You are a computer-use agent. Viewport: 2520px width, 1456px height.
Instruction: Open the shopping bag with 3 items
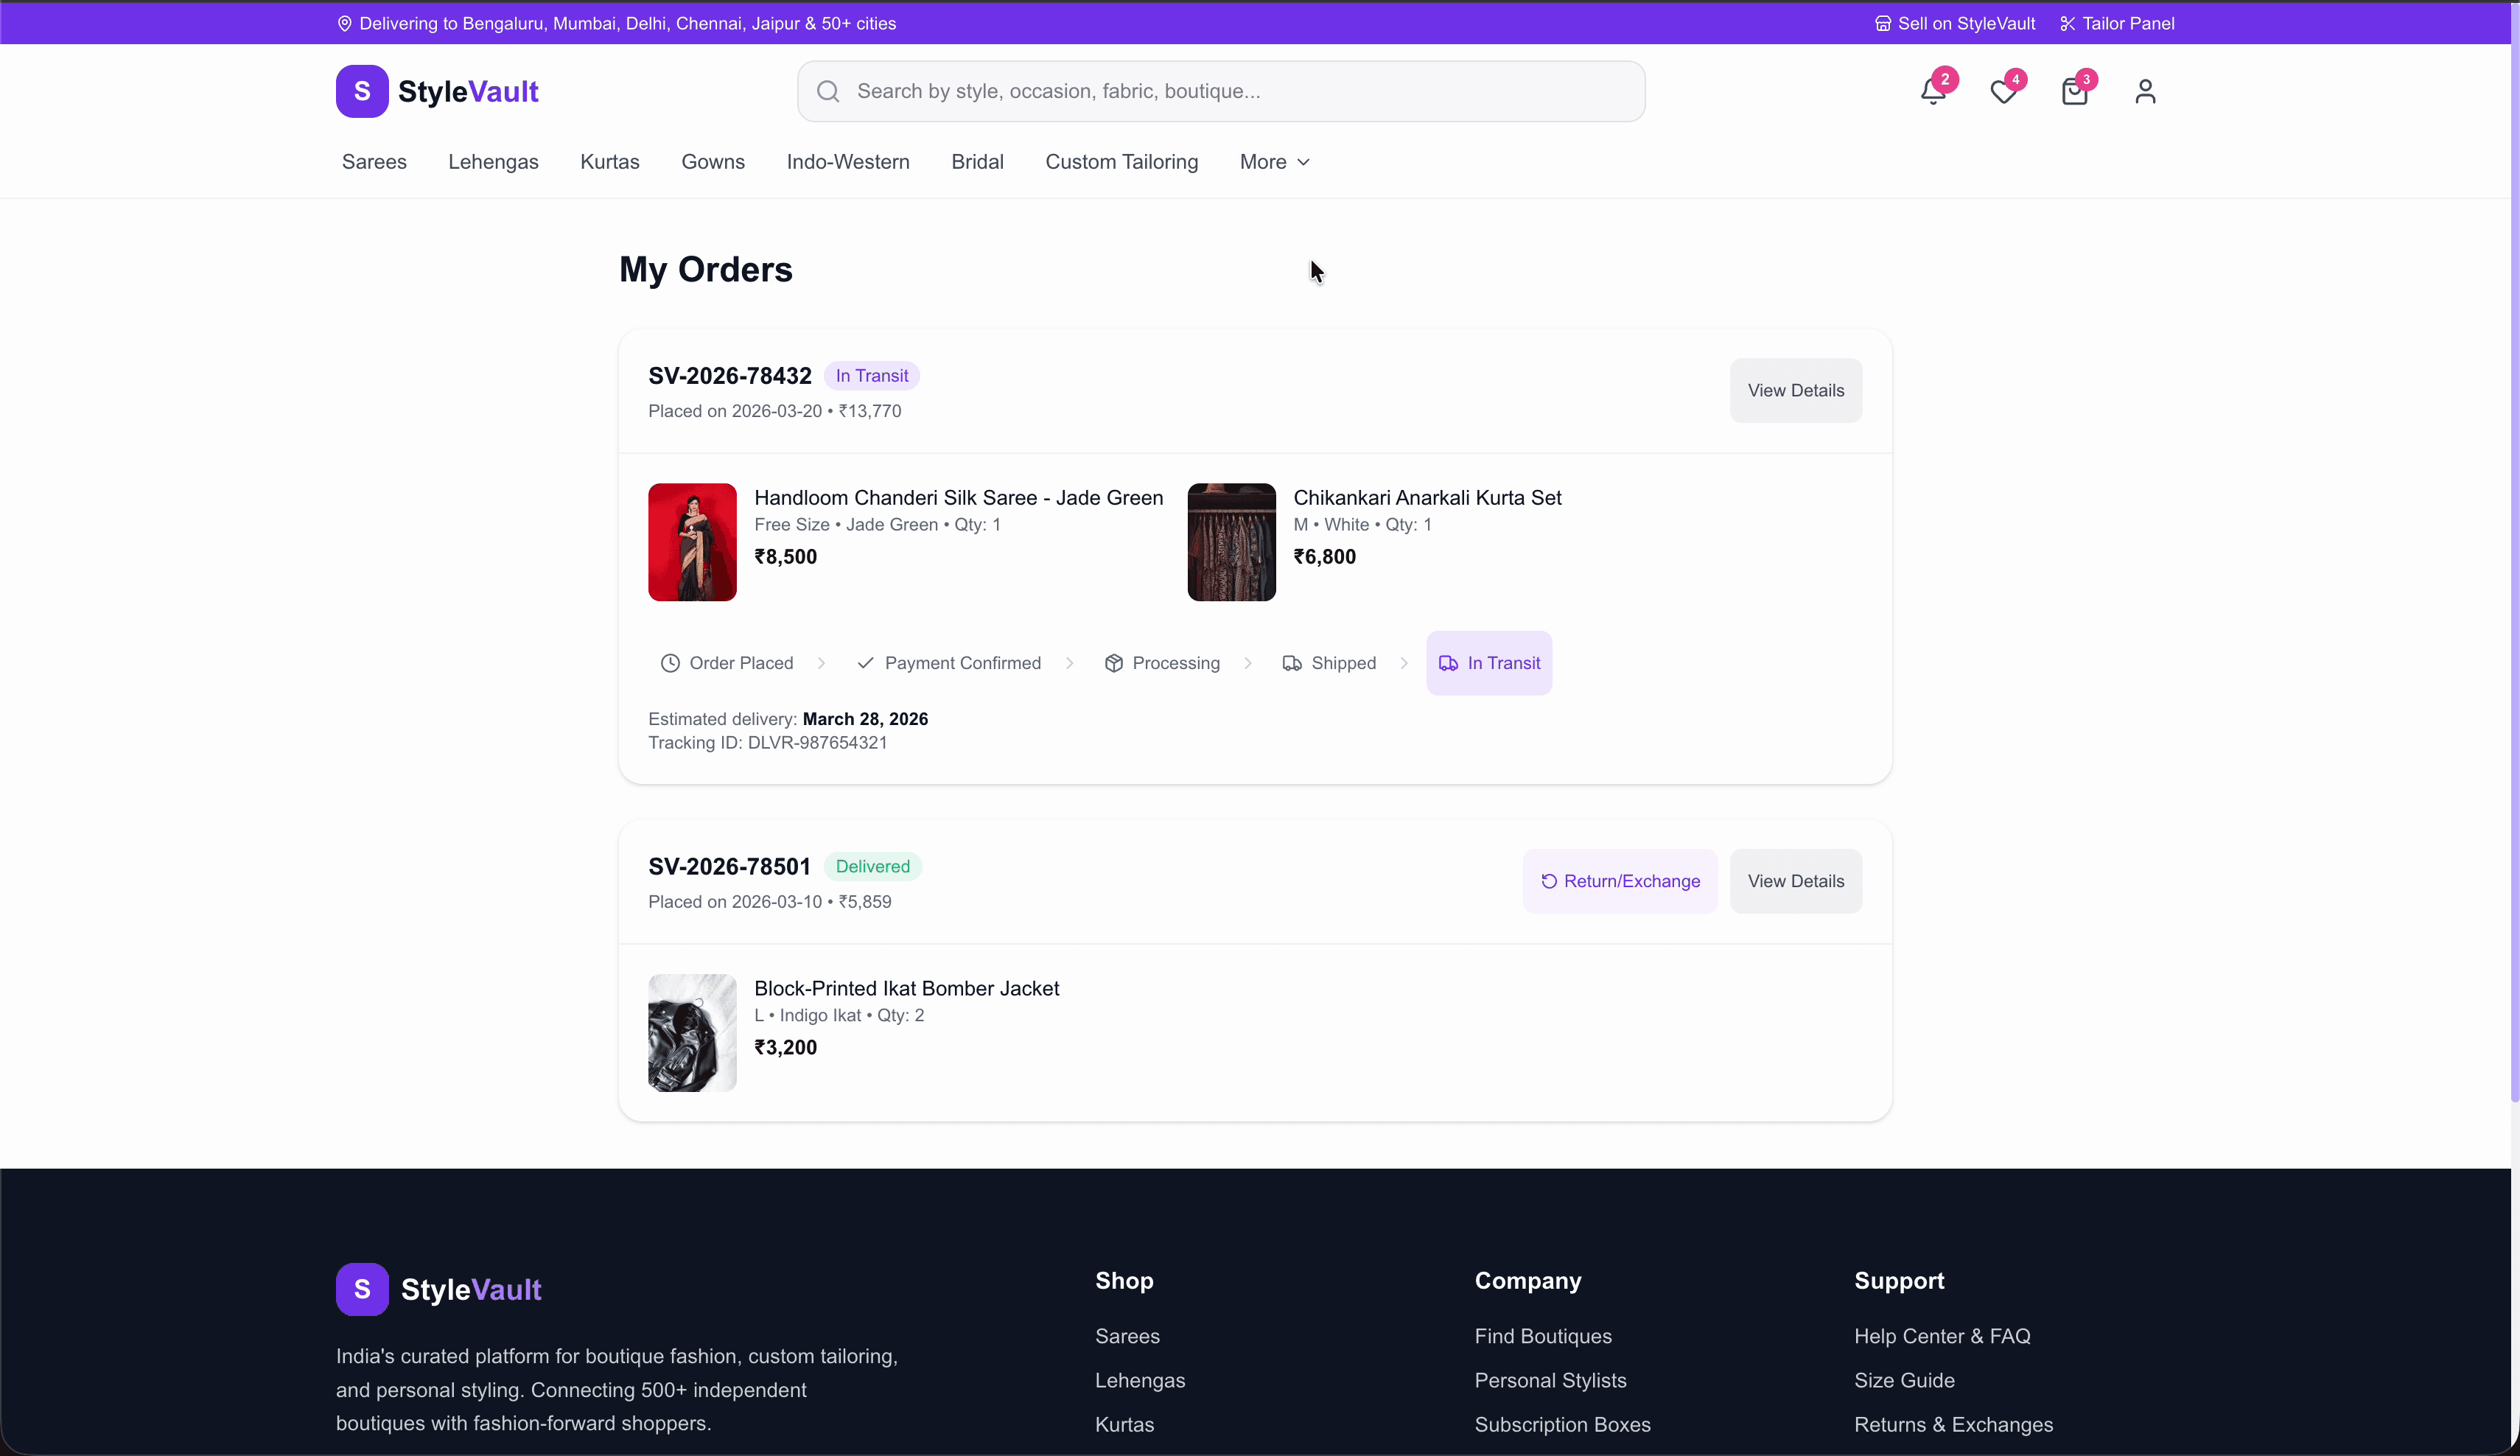[x=2074, y=92]
